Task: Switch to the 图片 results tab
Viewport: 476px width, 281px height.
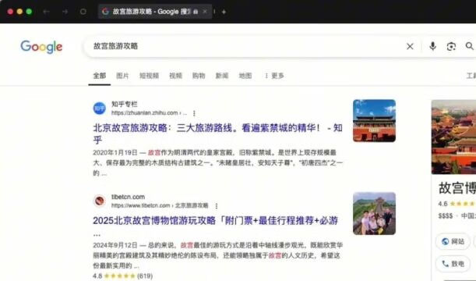Action: tap(122, 76)
